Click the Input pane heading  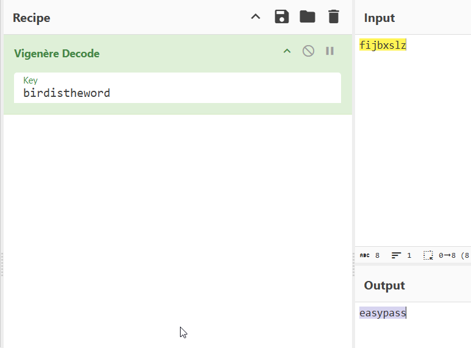coord(379,18)
